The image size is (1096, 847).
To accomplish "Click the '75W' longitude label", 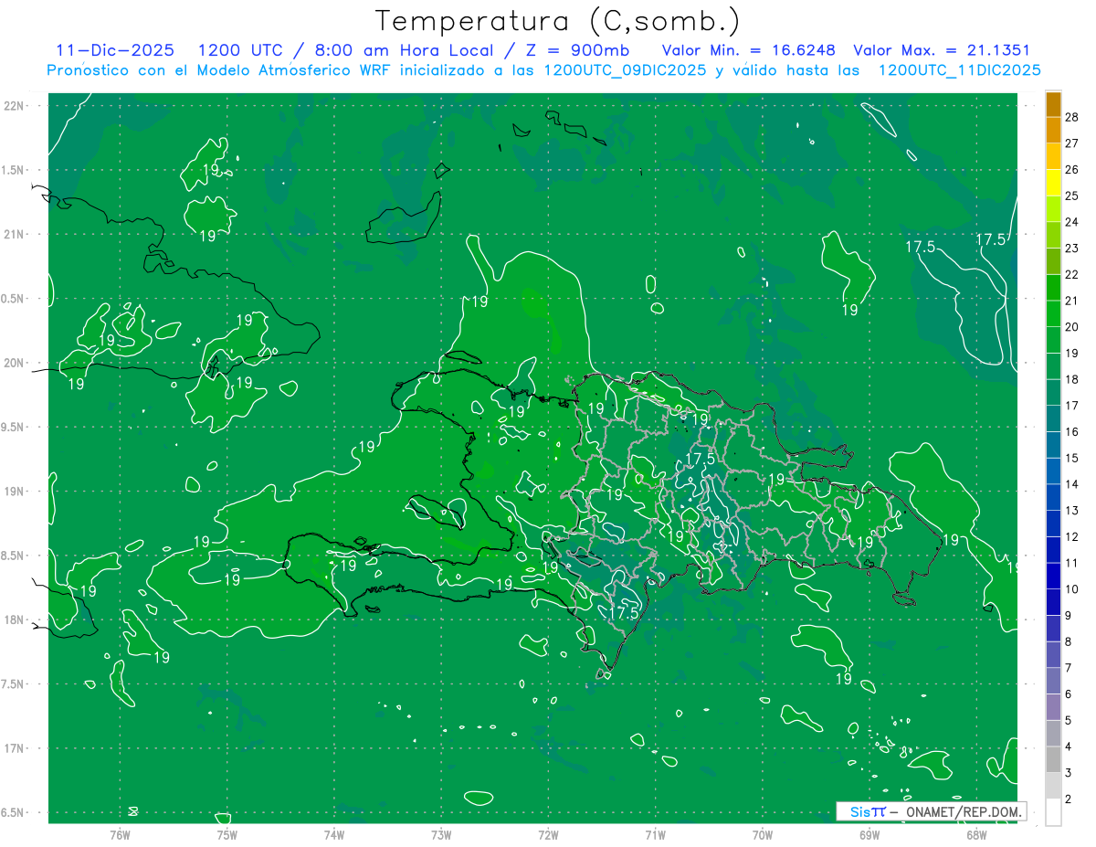I will (227, 834).
